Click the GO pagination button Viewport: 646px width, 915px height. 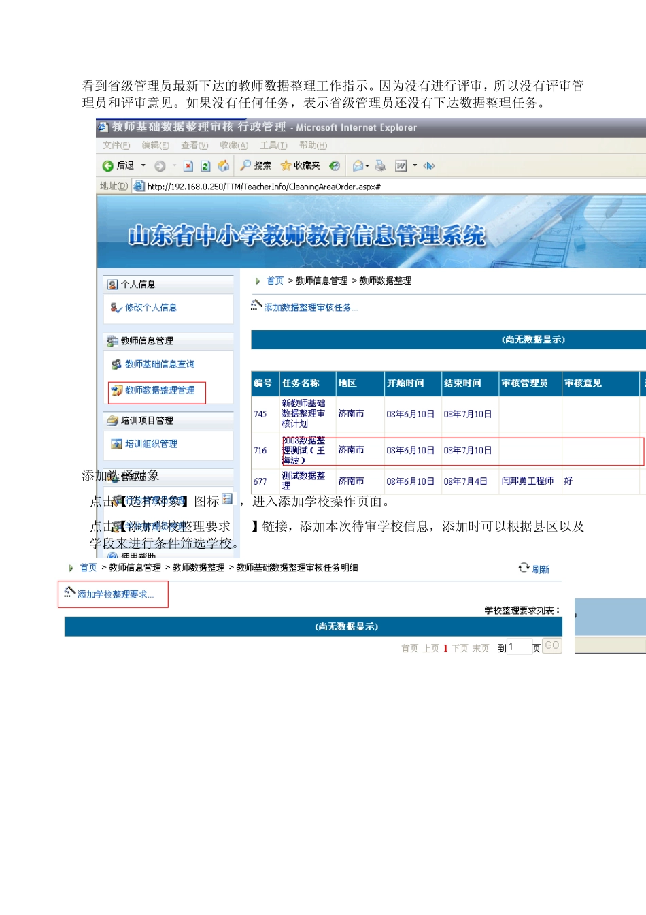[x=552, y=645]
